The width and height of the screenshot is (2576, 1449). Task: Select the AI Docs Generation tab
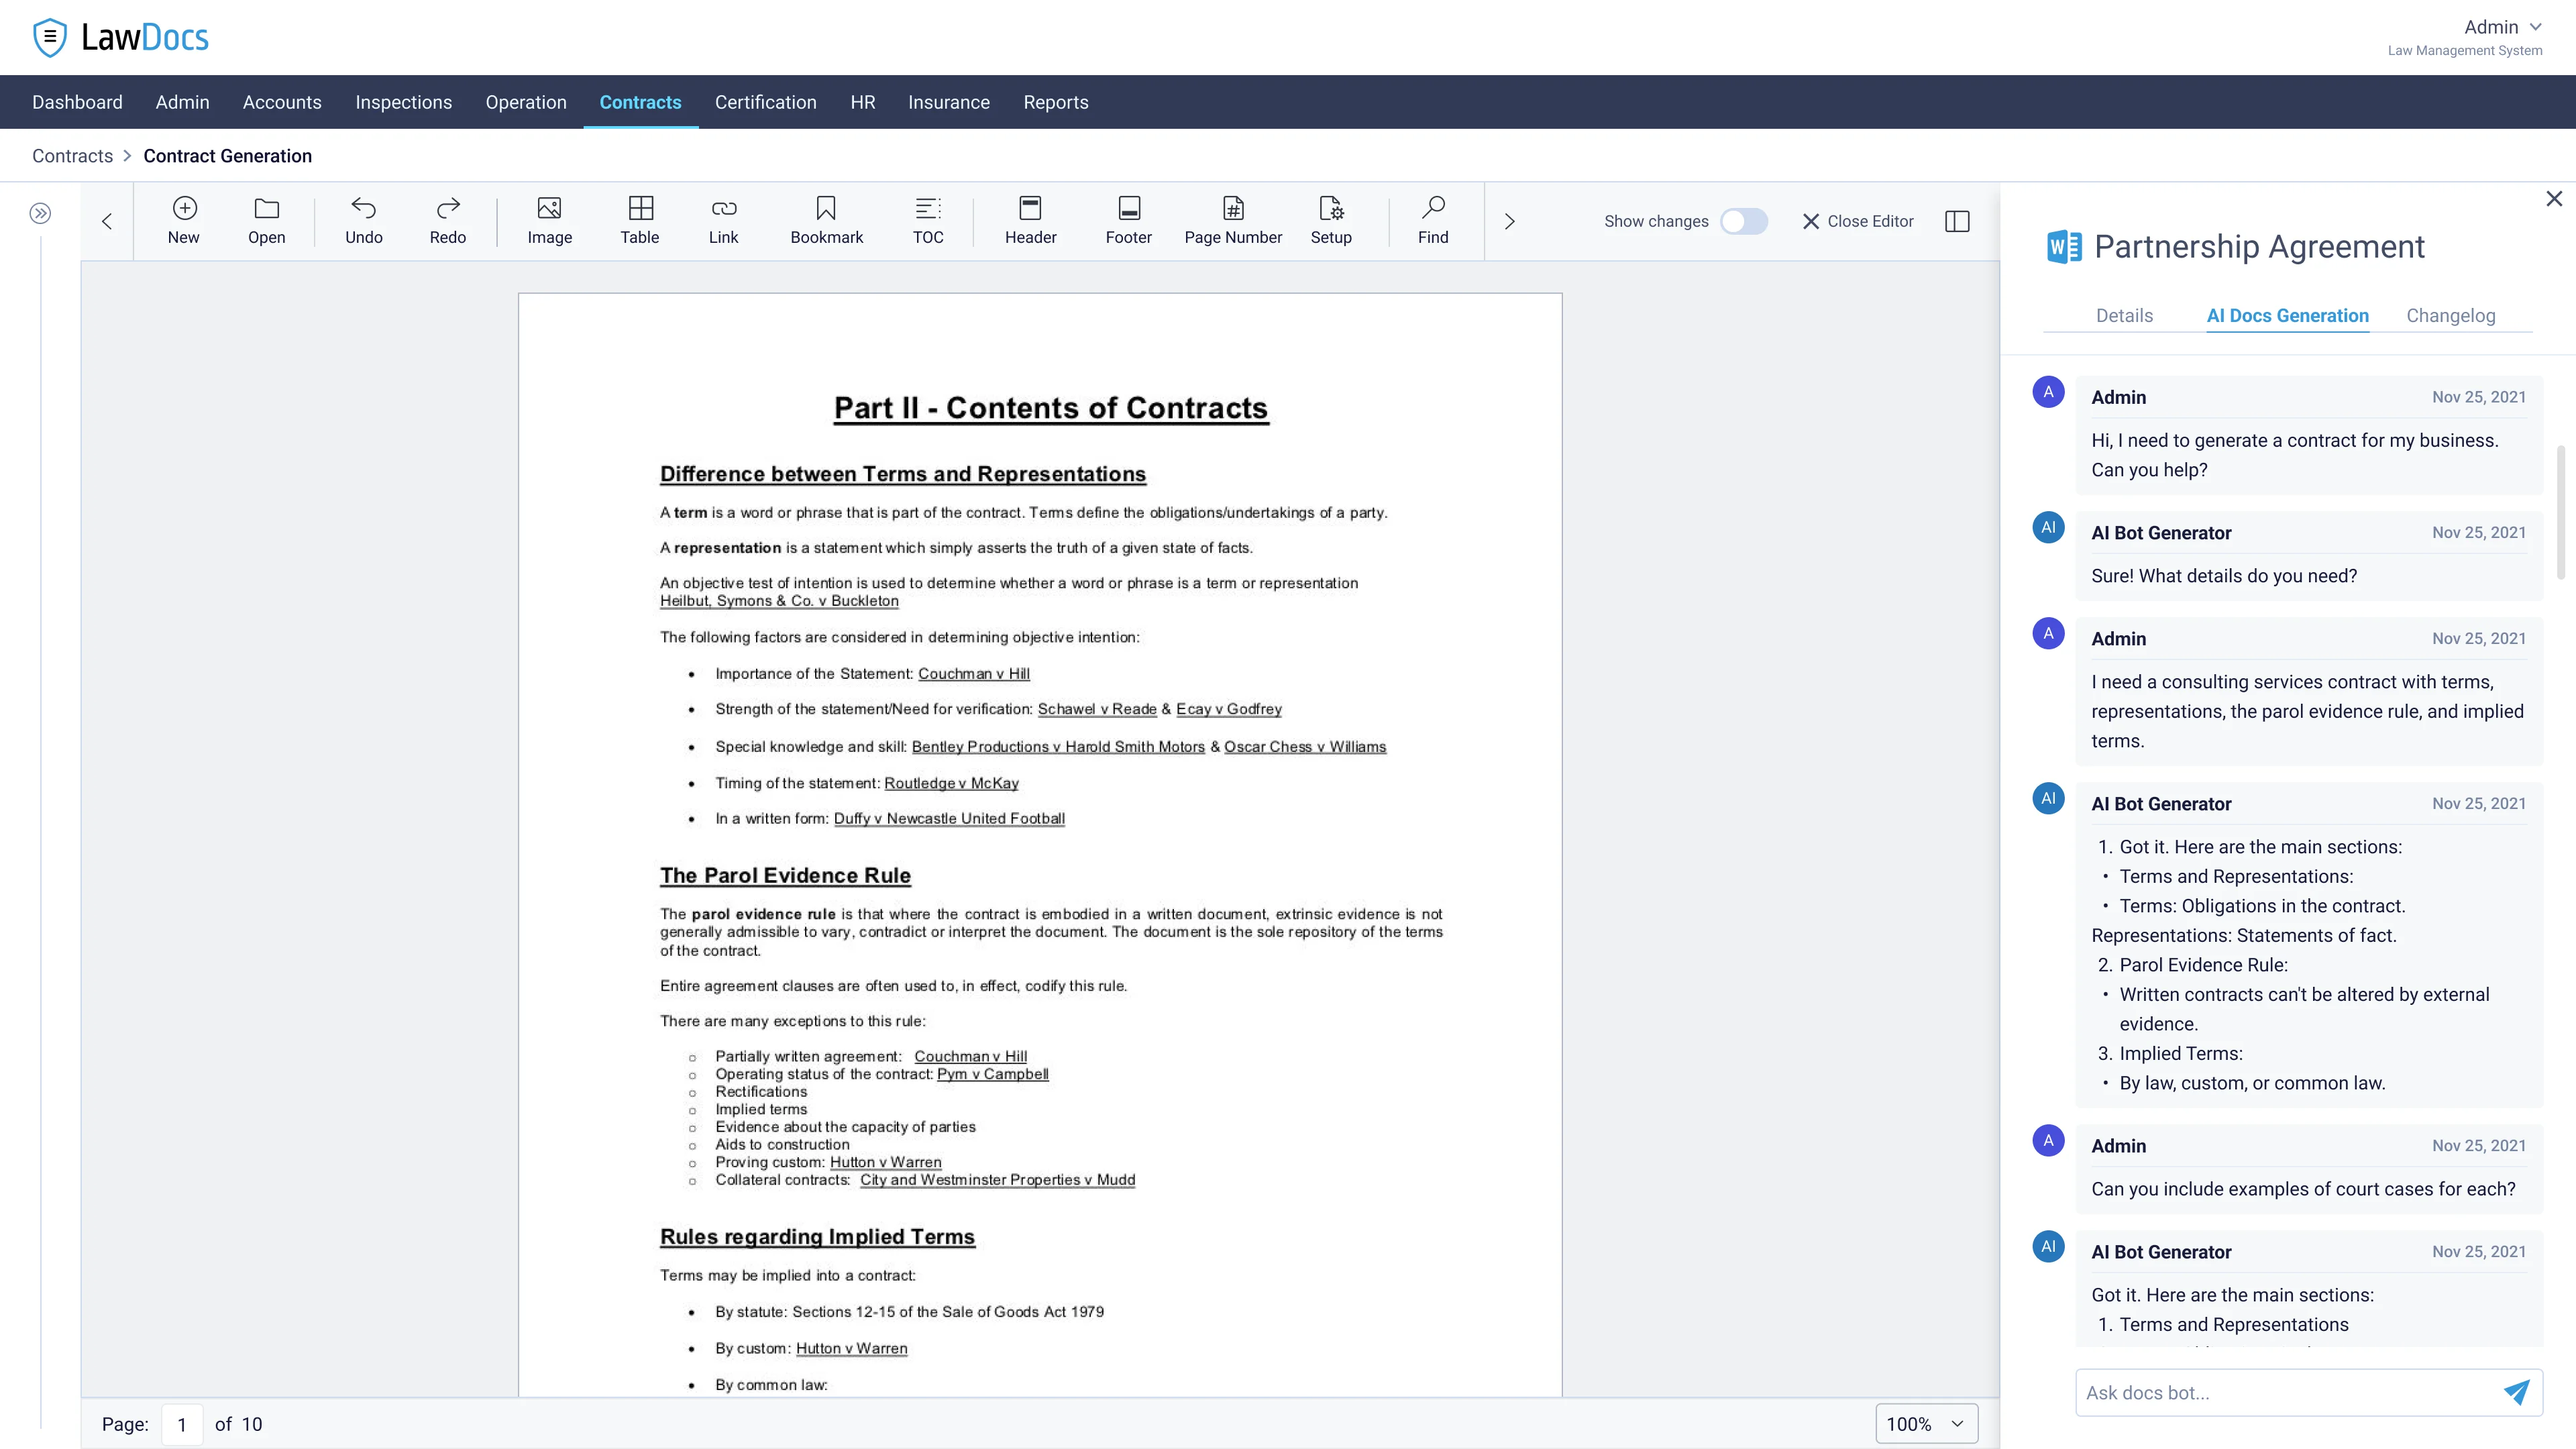(x=2287, y=315)
